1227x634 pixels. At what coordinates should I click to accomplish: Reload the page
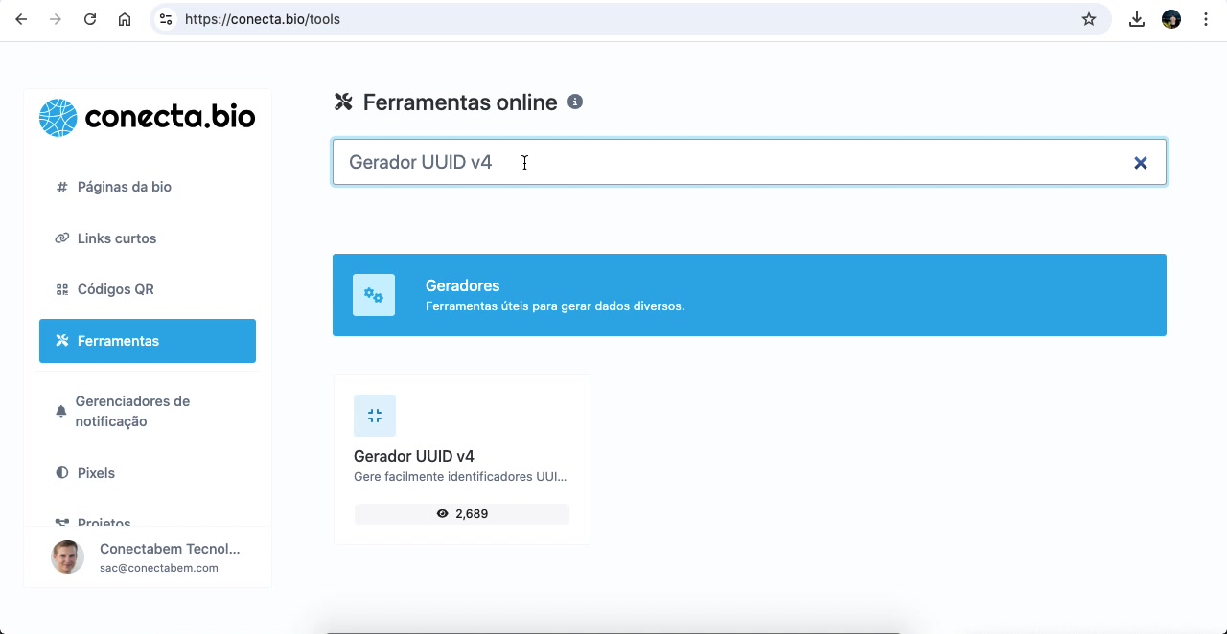90,18
